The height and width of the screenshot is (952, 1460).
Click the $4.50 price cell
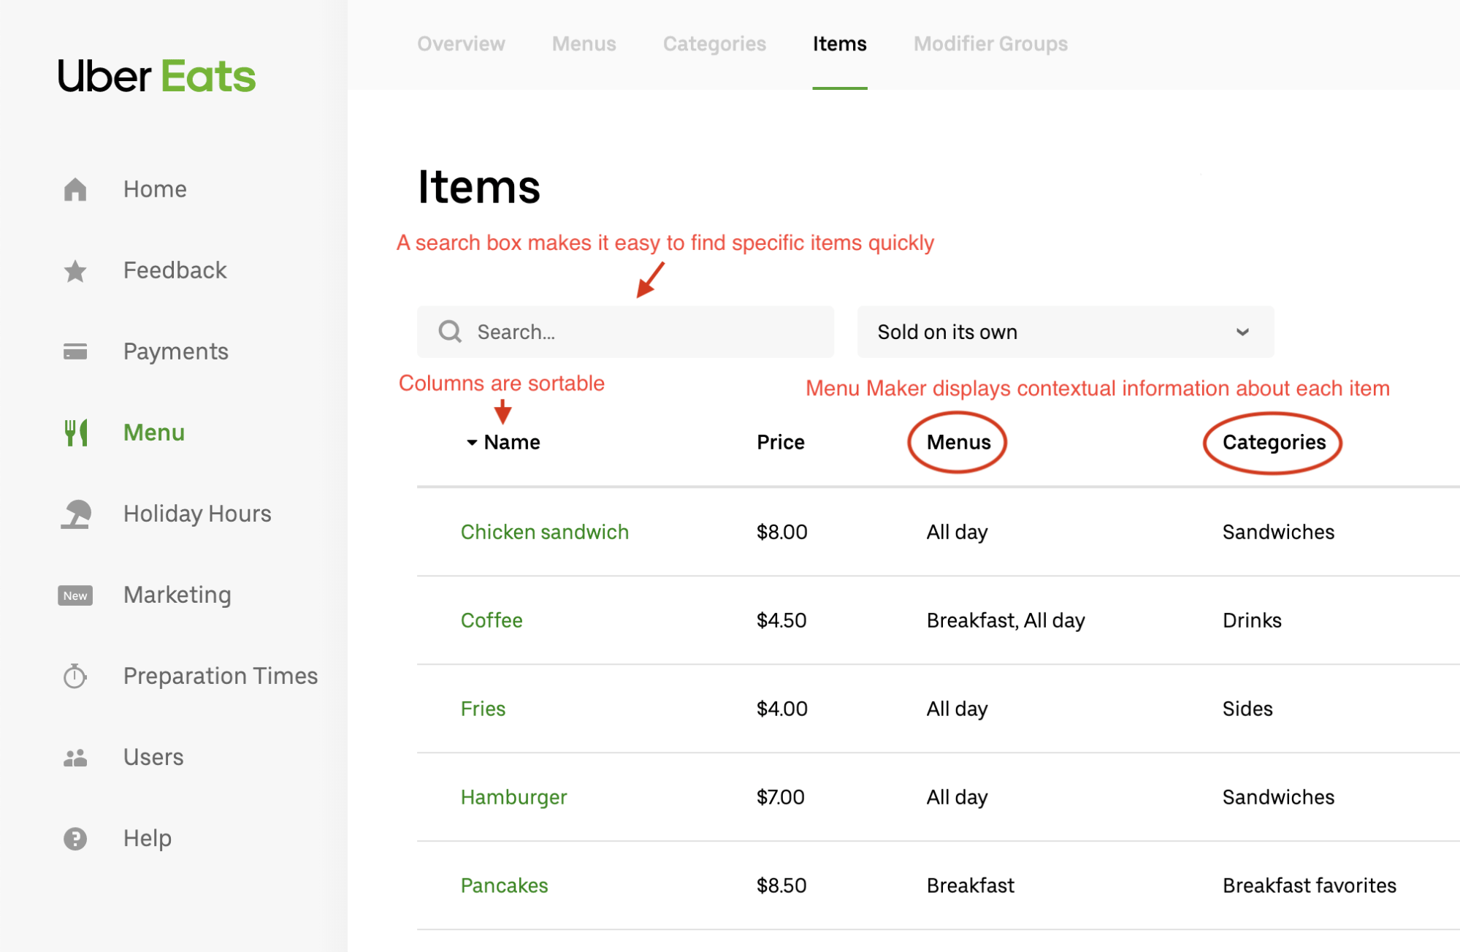pos(781,620)
